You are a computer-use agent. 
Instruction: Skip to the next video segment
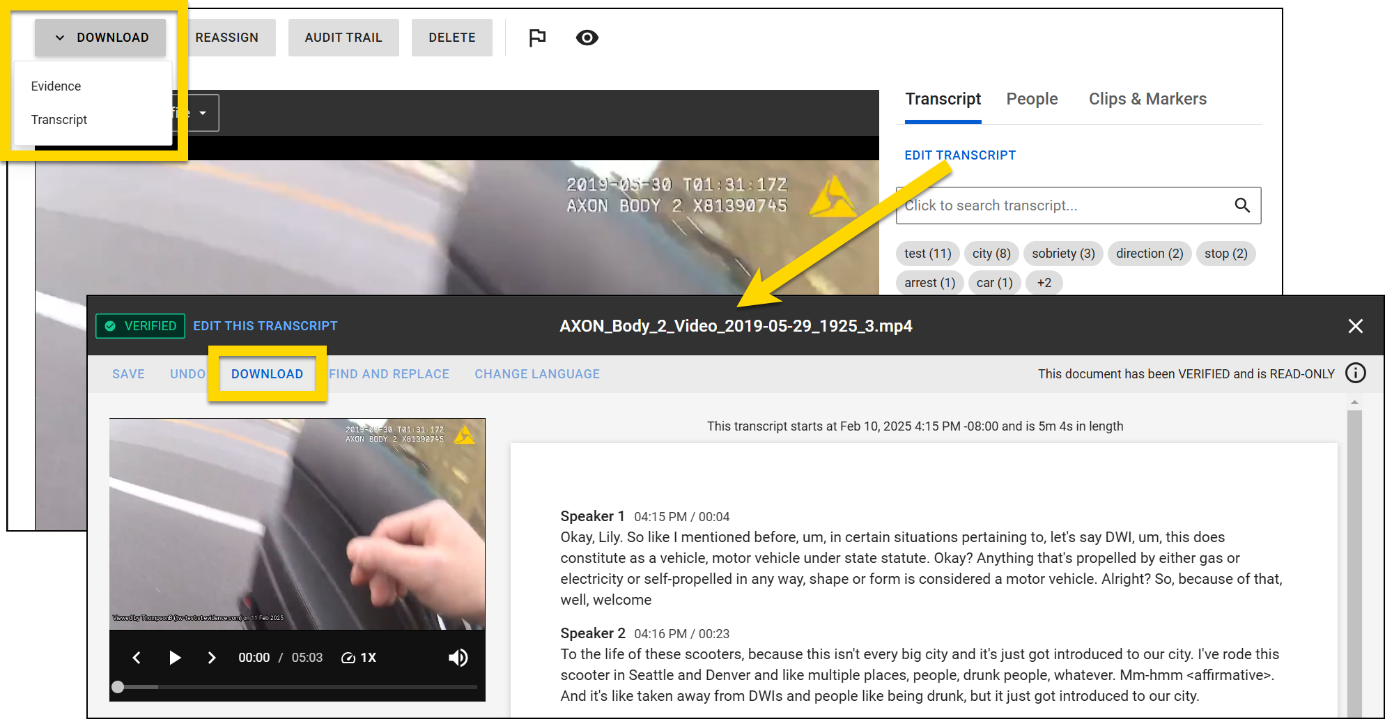point(212,657)
